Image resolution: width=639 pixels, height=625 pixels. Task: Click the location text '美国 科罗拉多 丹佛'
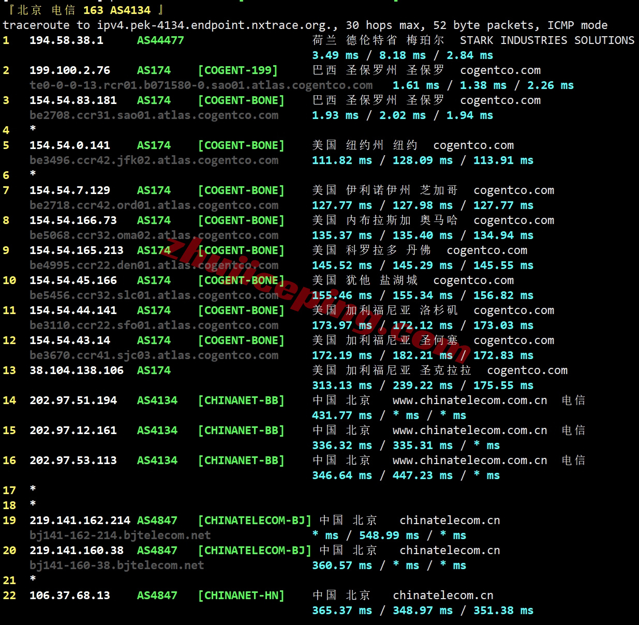pyautogui.click(x=371, y=250)
